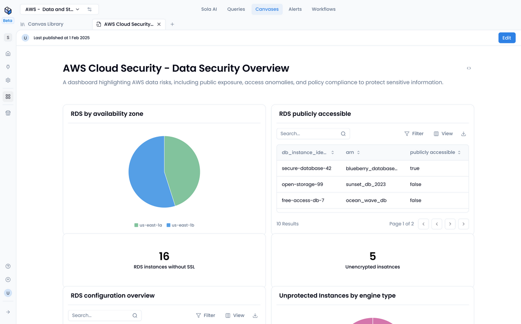
Task: Go to next page of results
Action: (450, 224)
